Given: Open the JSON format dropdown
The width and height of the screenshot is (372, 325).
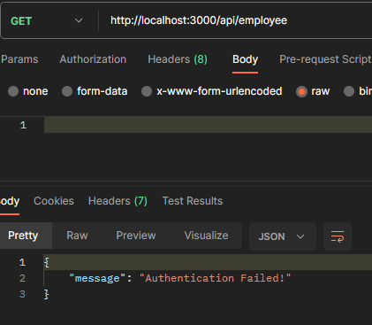Looking at the screenshot, I should (x=283, y=236).
